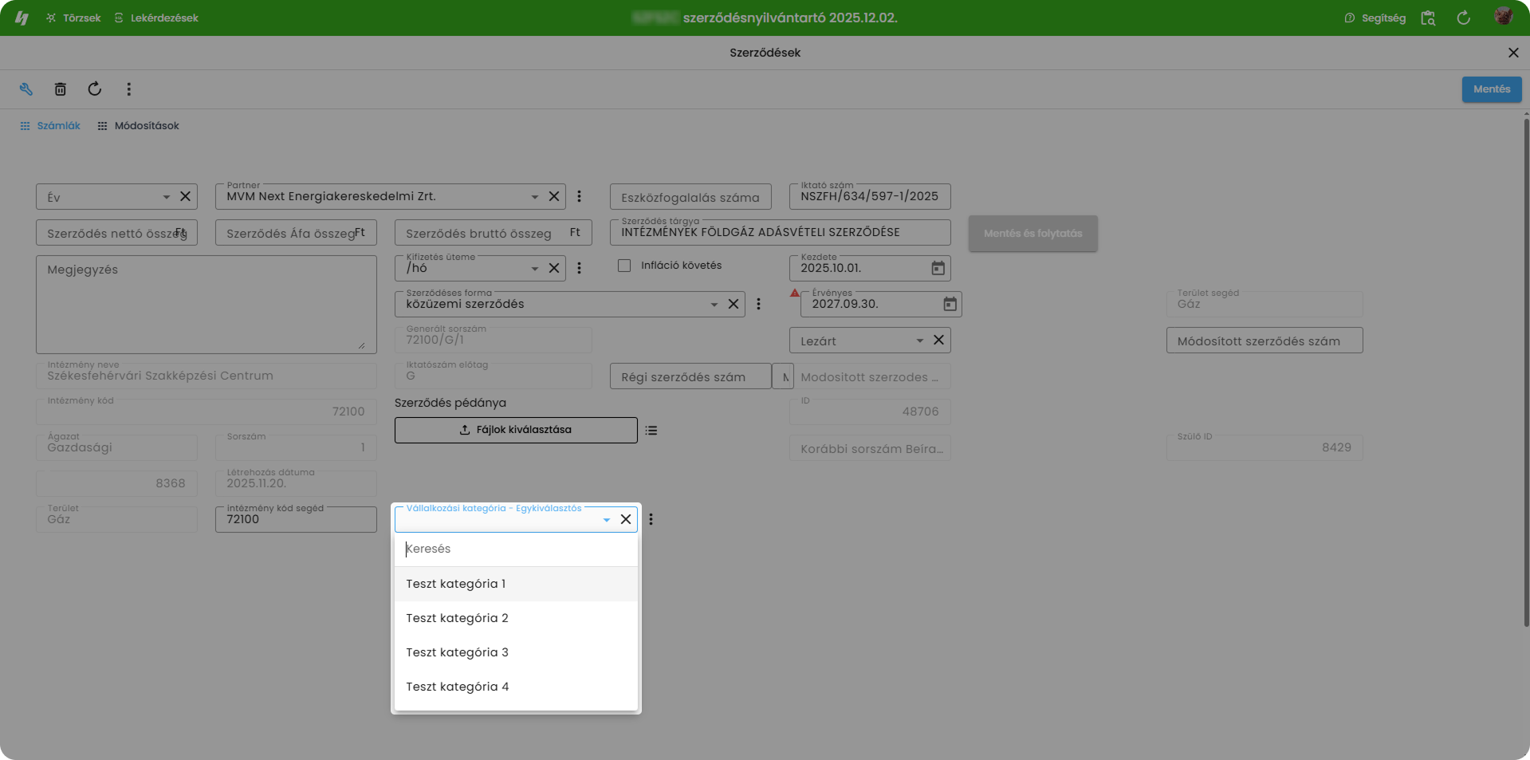Expand the Kifizetés üteme dropdown
The height and width of the screenshot is (760, 1530).
[534, 269]
